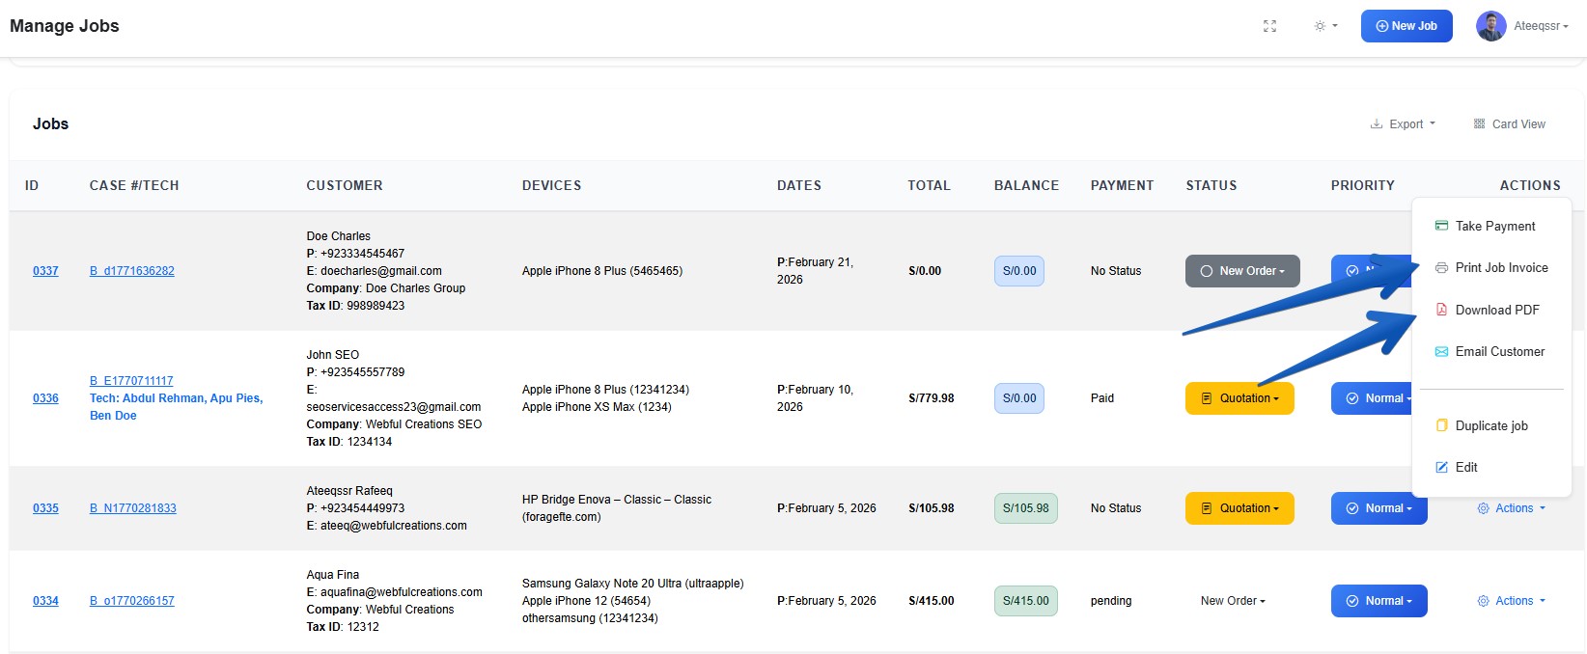Click the circle icon on New Order status
1587x654 pixels.
click(1206, 271)
